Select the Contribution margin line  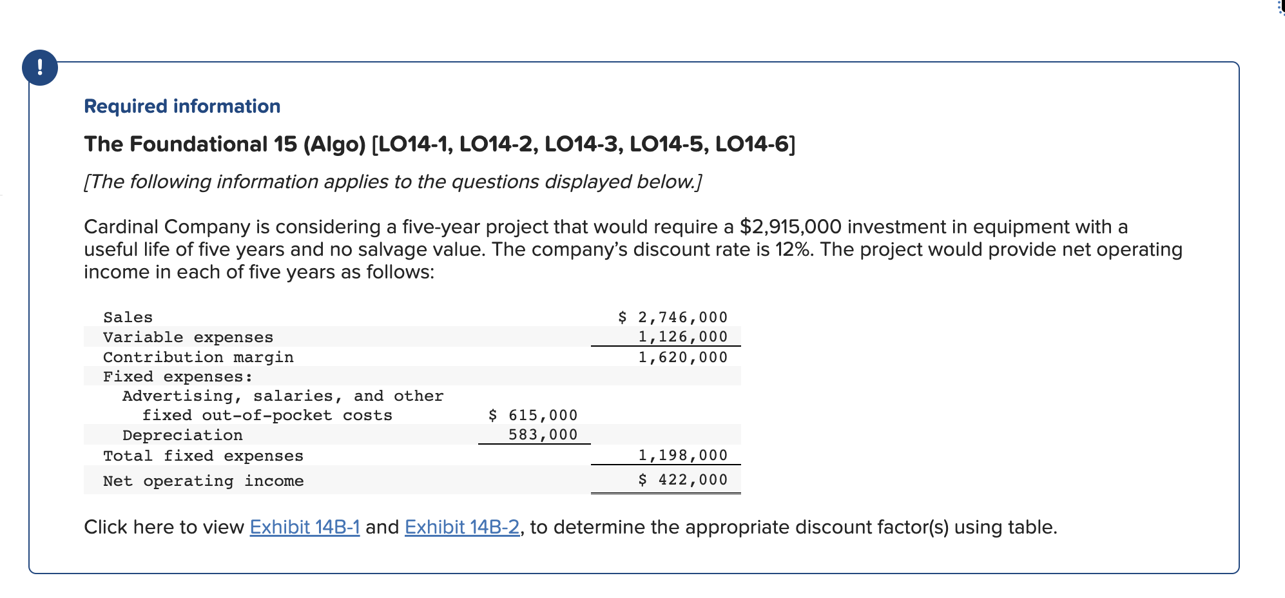coord(197,357)
